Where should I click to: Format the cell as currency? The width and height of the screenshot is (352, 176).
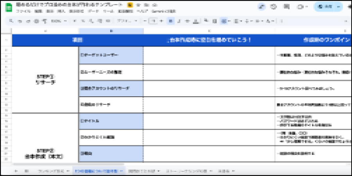click(75, 21)
